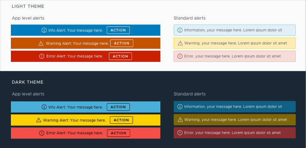Click the warning triangle icon in bright yellow Warning Alert bar
This screenshot has height=148, width=306.
click(39, 120)
